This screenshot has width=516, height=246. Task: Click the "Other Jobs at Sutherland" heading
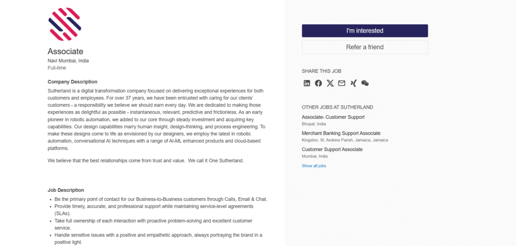pyautogui.click(x=337, y=107)
